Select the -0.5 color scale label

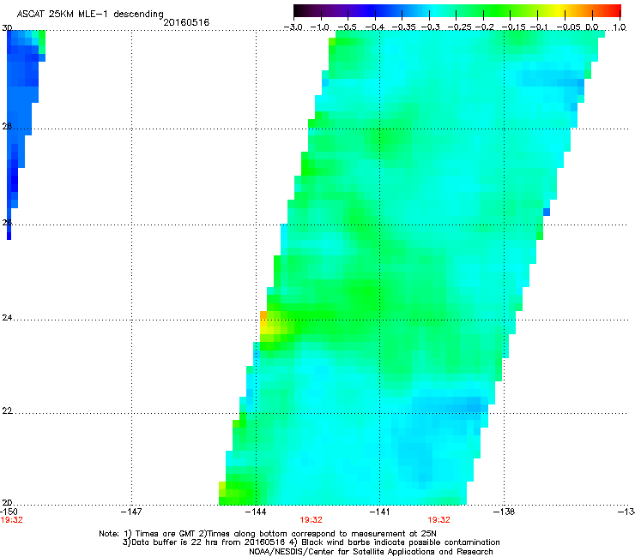347,27
